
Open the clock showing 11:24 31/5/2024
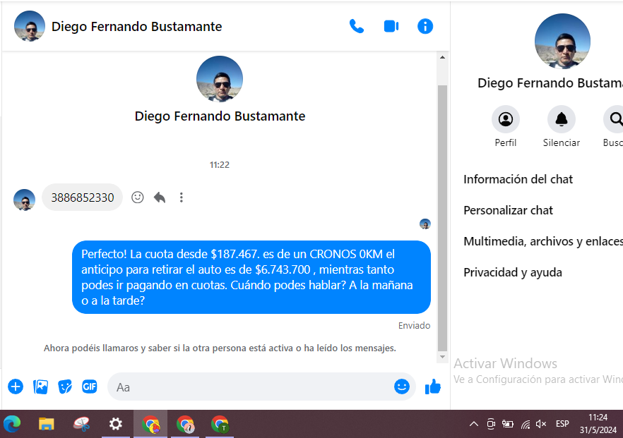pyautogui.click(x=598, y=424)
